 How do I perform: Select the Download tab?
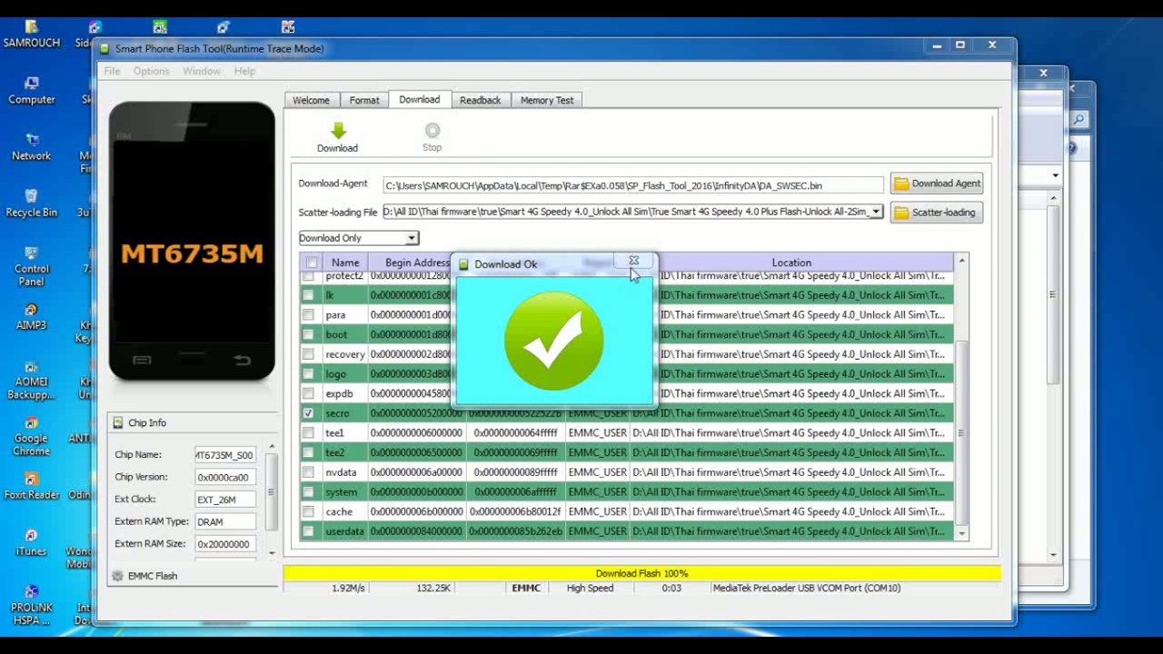419,99
